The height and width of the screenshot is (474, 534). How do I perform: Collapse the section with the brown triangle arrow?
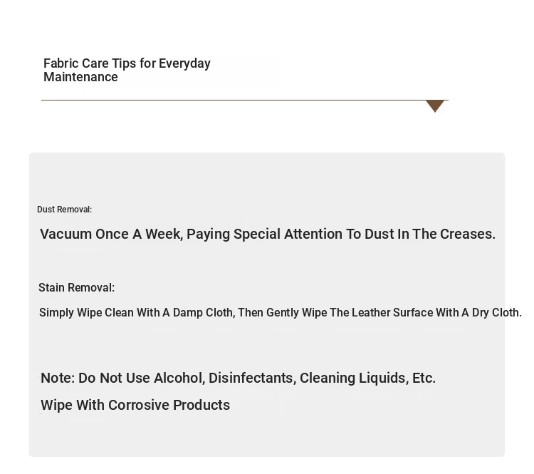tap(435, 106)
